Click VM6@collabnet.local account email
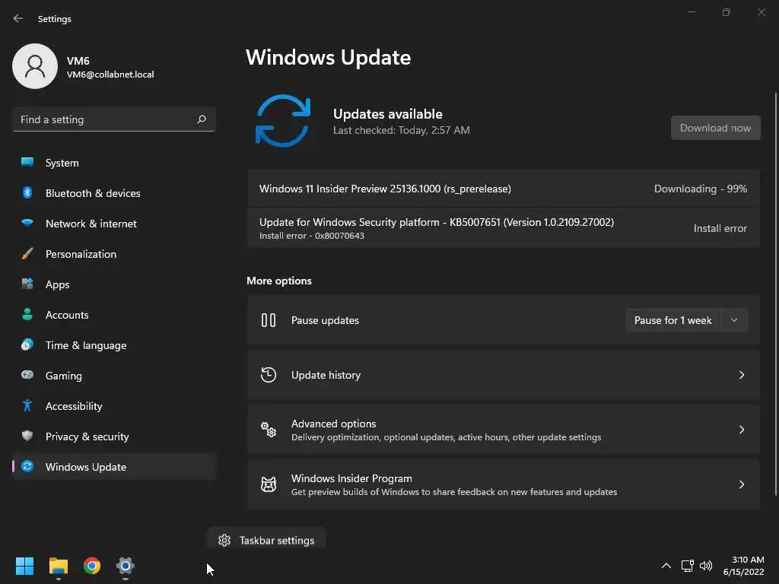Image resolution: width=779 pixels, height=584 pixels. 110,75
